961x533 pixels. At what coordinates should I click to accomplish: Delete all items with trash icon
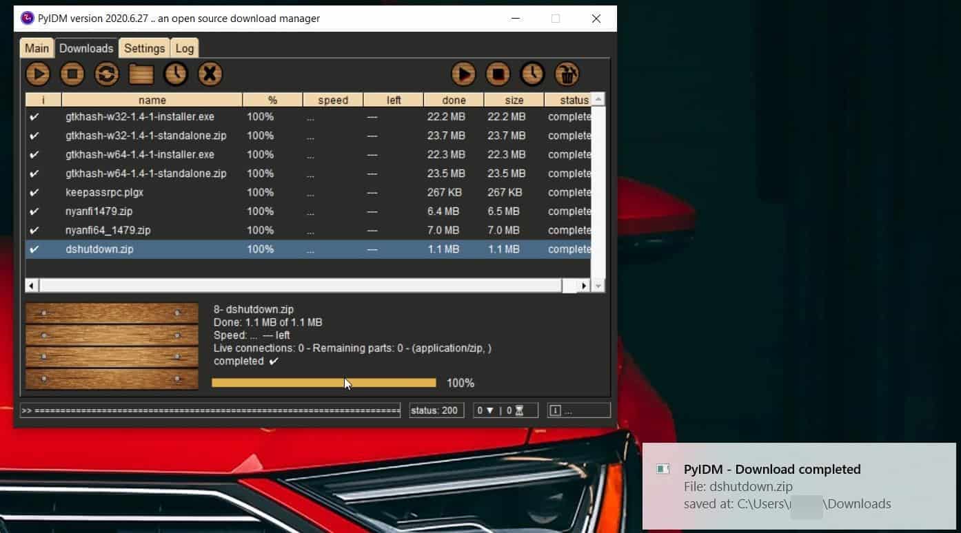(567, 74)
